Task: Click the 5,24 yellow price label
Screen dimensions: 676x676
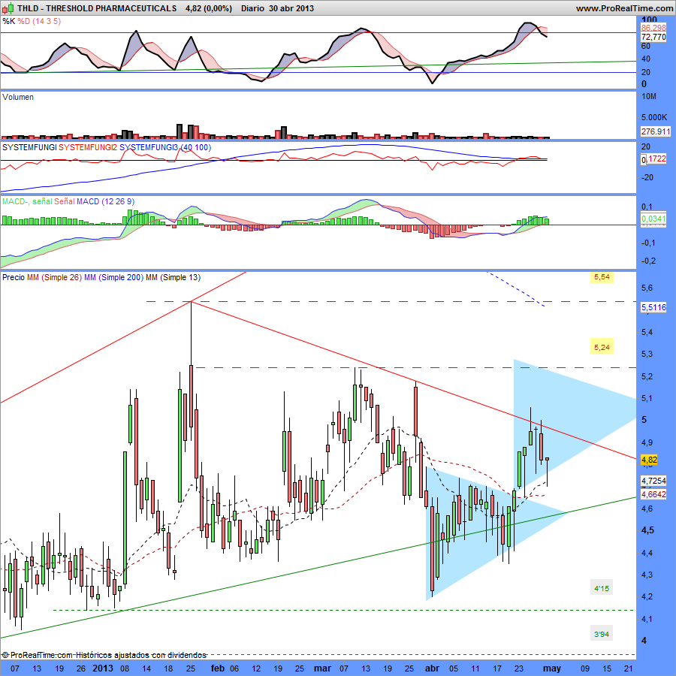Action: click(602, 347)
